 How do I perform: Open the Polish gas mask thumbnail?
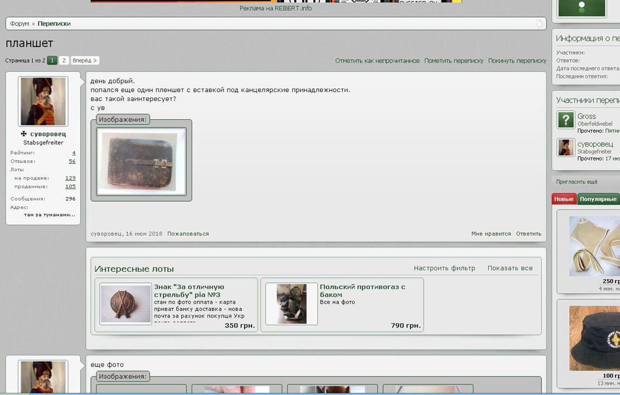click(x=292, y=304)
